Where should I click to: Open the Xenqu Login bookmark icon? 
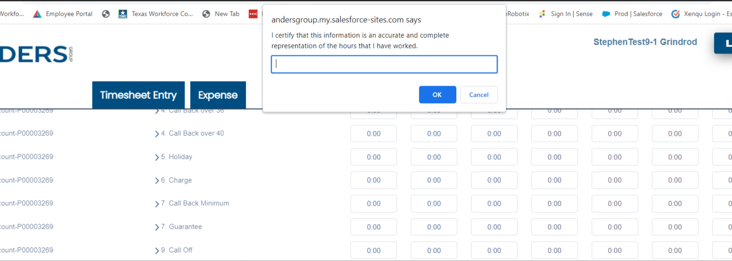click(x=675, y=14)
